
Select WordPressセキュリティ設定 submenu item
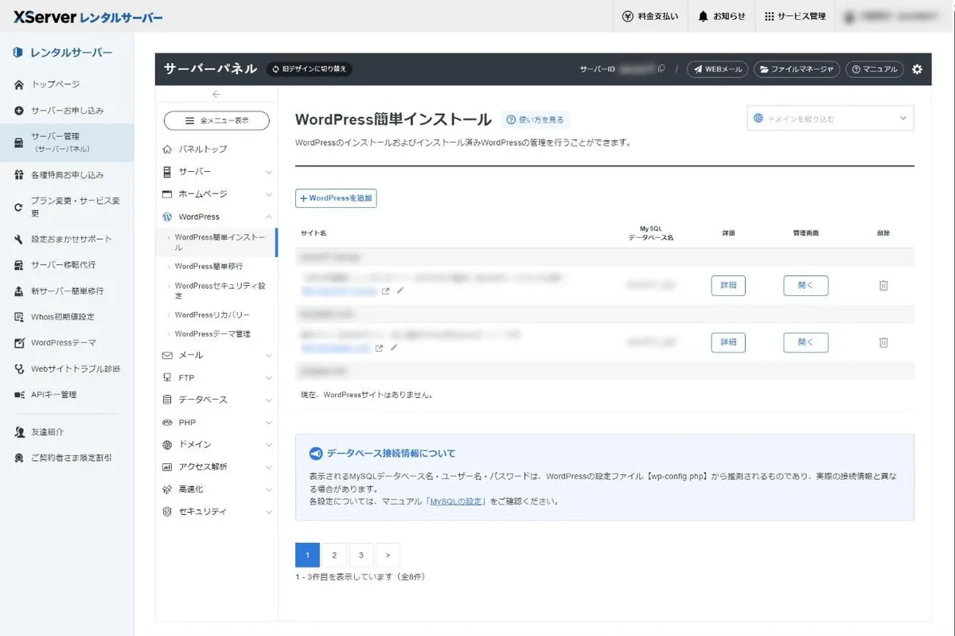pos(220,291)
